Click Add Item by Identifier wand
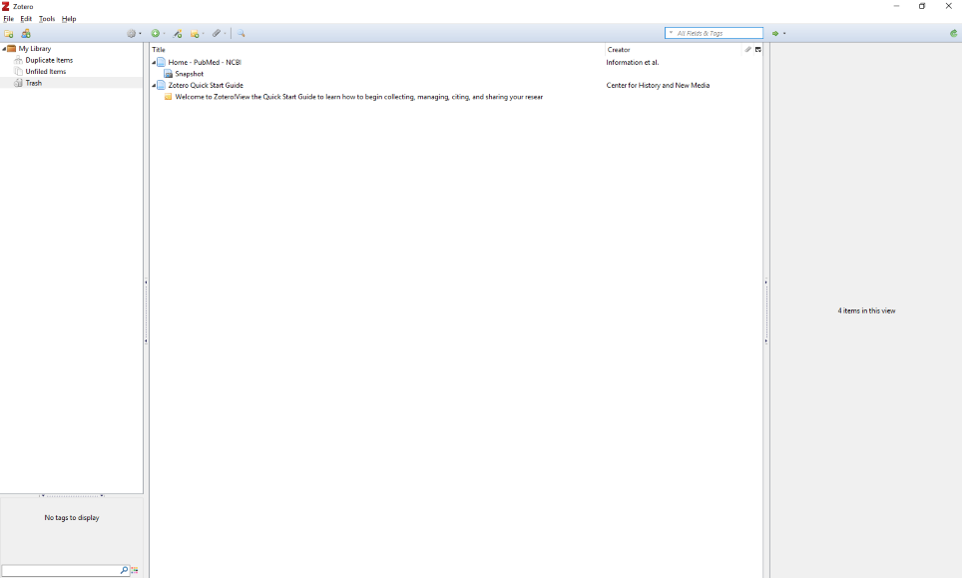The width and height of the screenshot is (962, 578). point(178,34)
